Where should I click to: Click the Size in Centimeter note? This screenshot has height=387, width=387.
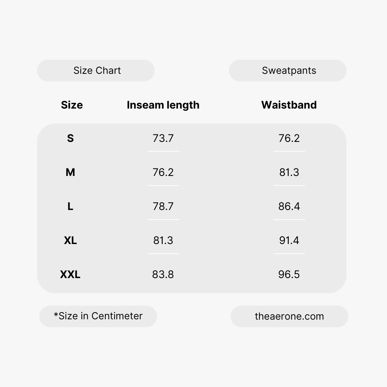point(98,316)
